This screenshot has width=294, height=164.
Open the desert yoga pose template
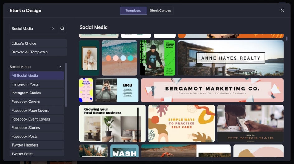[186, 151]
